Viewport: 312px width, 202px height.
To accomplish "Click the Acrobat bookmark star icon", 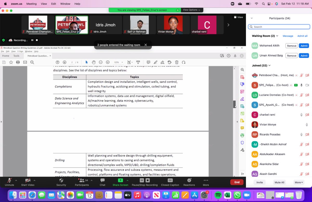I will pos(11,62).
